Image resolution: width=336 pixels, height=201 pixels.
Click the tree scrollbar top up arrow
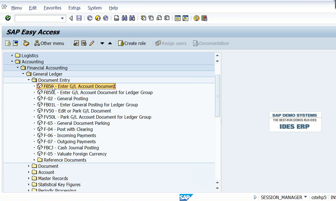tap(217, 56)
